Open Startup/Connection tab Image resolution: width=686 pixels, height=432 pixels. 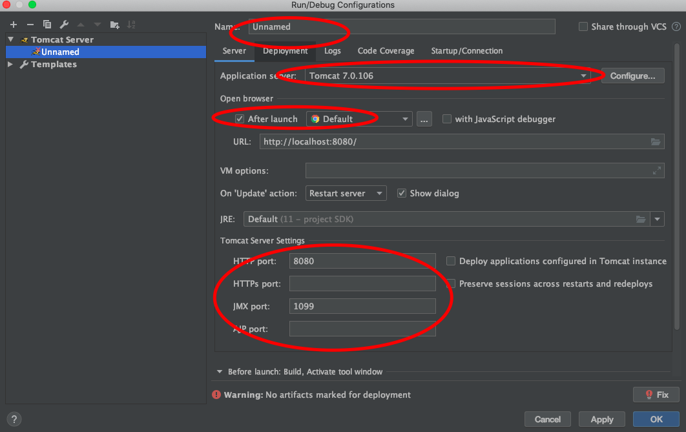[467, 51]
